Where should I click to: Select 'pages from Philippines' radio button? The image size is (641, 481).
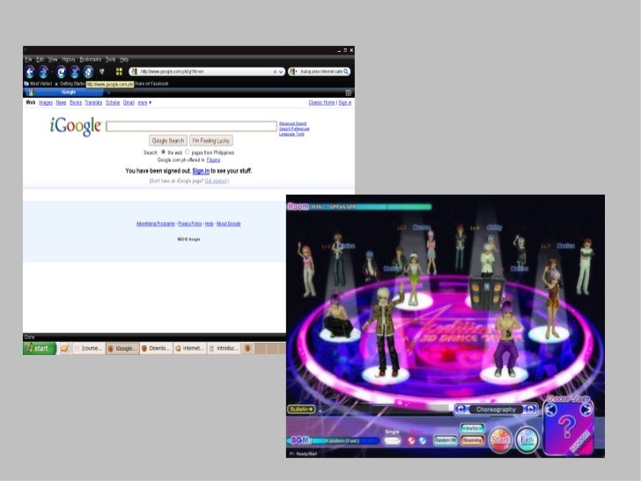(188, 152)
